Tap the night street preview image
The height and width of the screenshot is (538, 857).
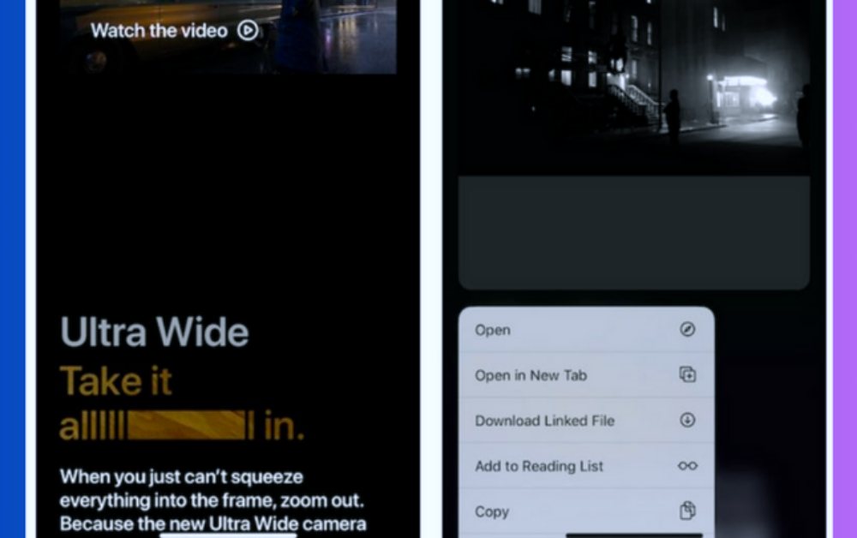(x=634, y=86)
